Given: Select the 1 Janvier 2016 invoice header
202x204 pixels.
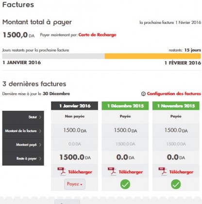Looking at the screenshot, I should pyautogui.click(x=74, y=106).
